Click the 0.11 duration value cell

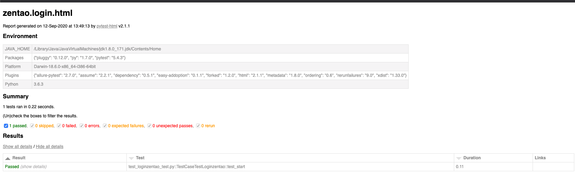coord(460,167)
